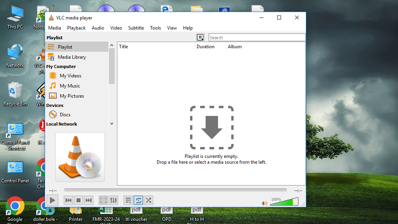Open the Video menu
Image resolution: width=398 pixels, height=224 pixels.
(116, 28)
